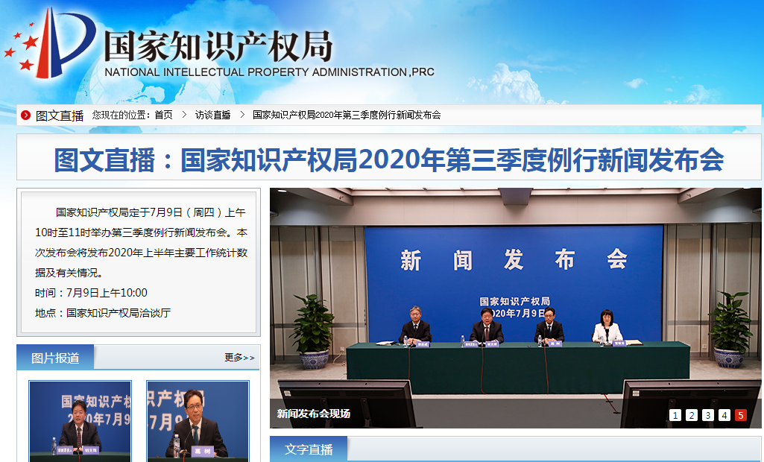Click the red arrow icon beside 图文直播
764x462 pixels.
25,115
